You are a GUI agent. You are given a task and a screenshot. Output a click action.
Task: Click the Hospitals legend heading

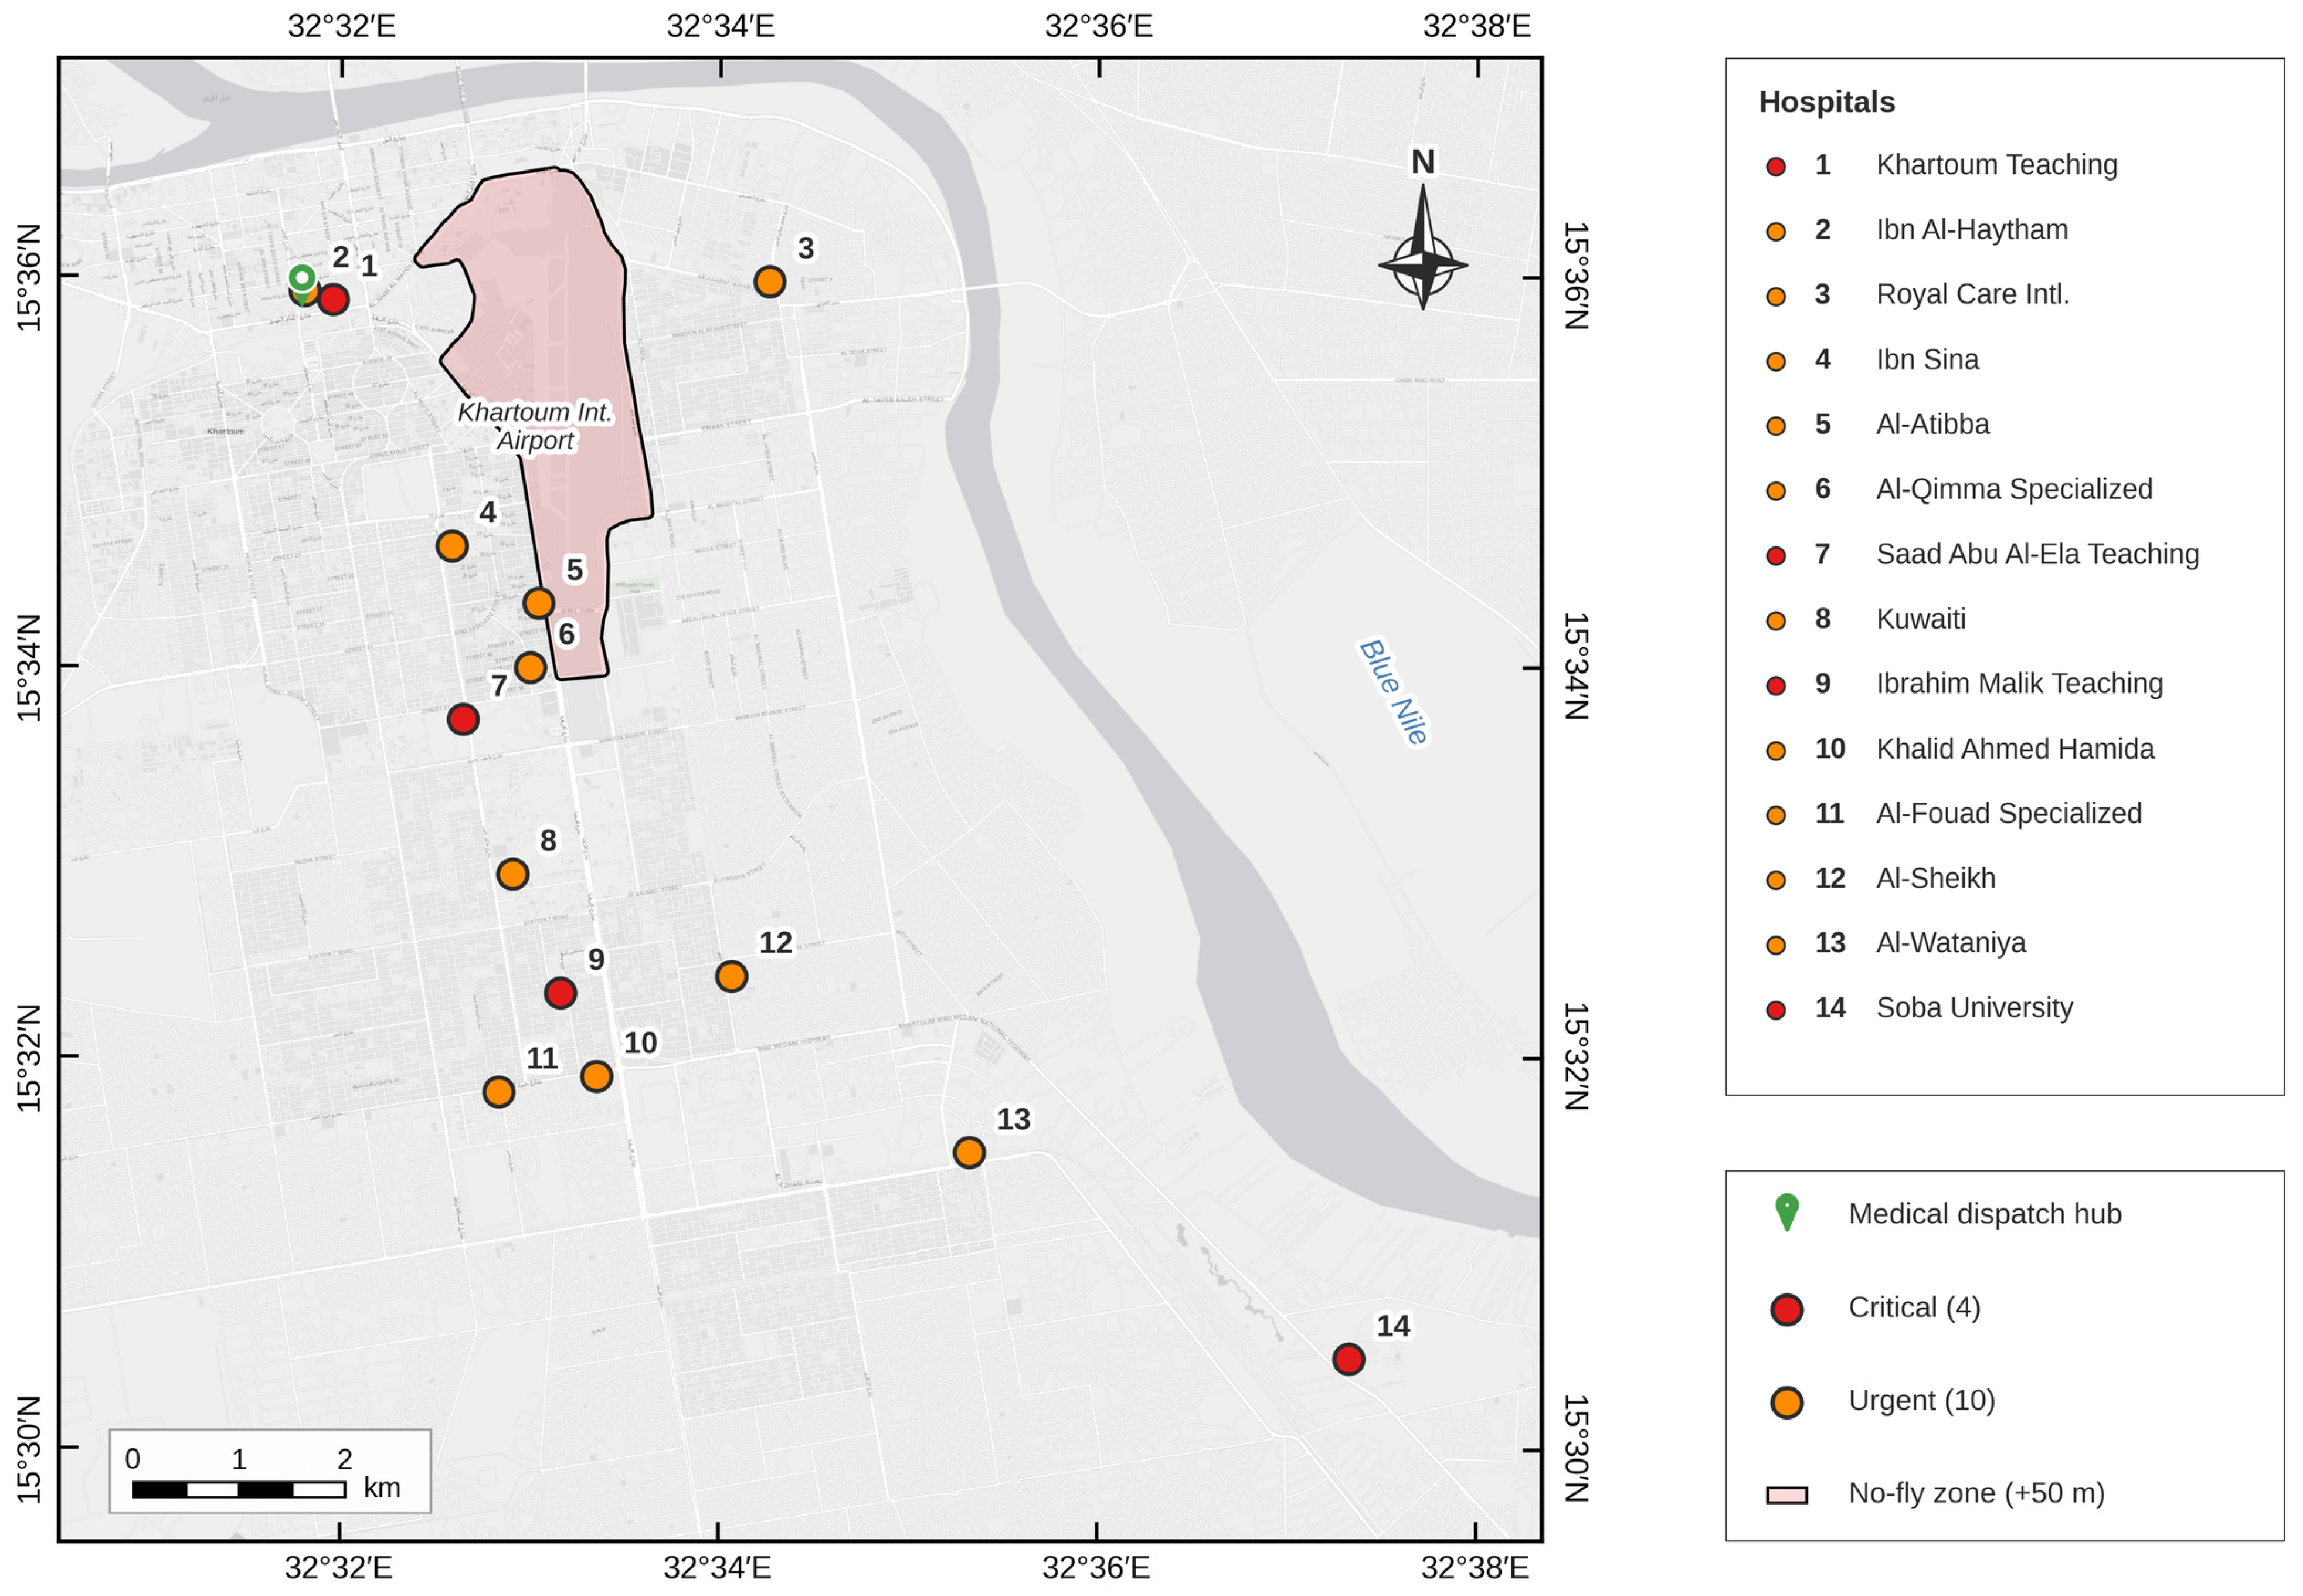click(1826, 102)
